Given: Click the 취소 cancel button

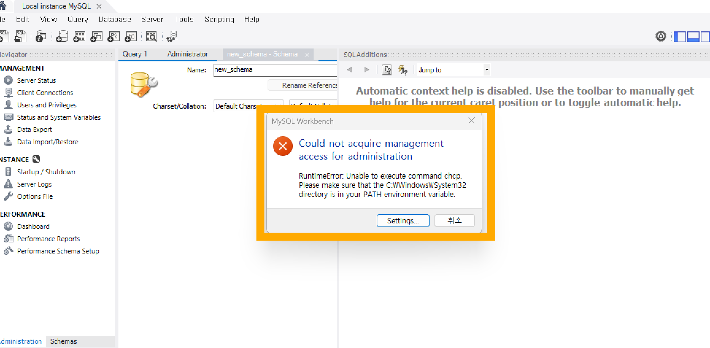Looking at the screenshot, I should coord(454,221).
